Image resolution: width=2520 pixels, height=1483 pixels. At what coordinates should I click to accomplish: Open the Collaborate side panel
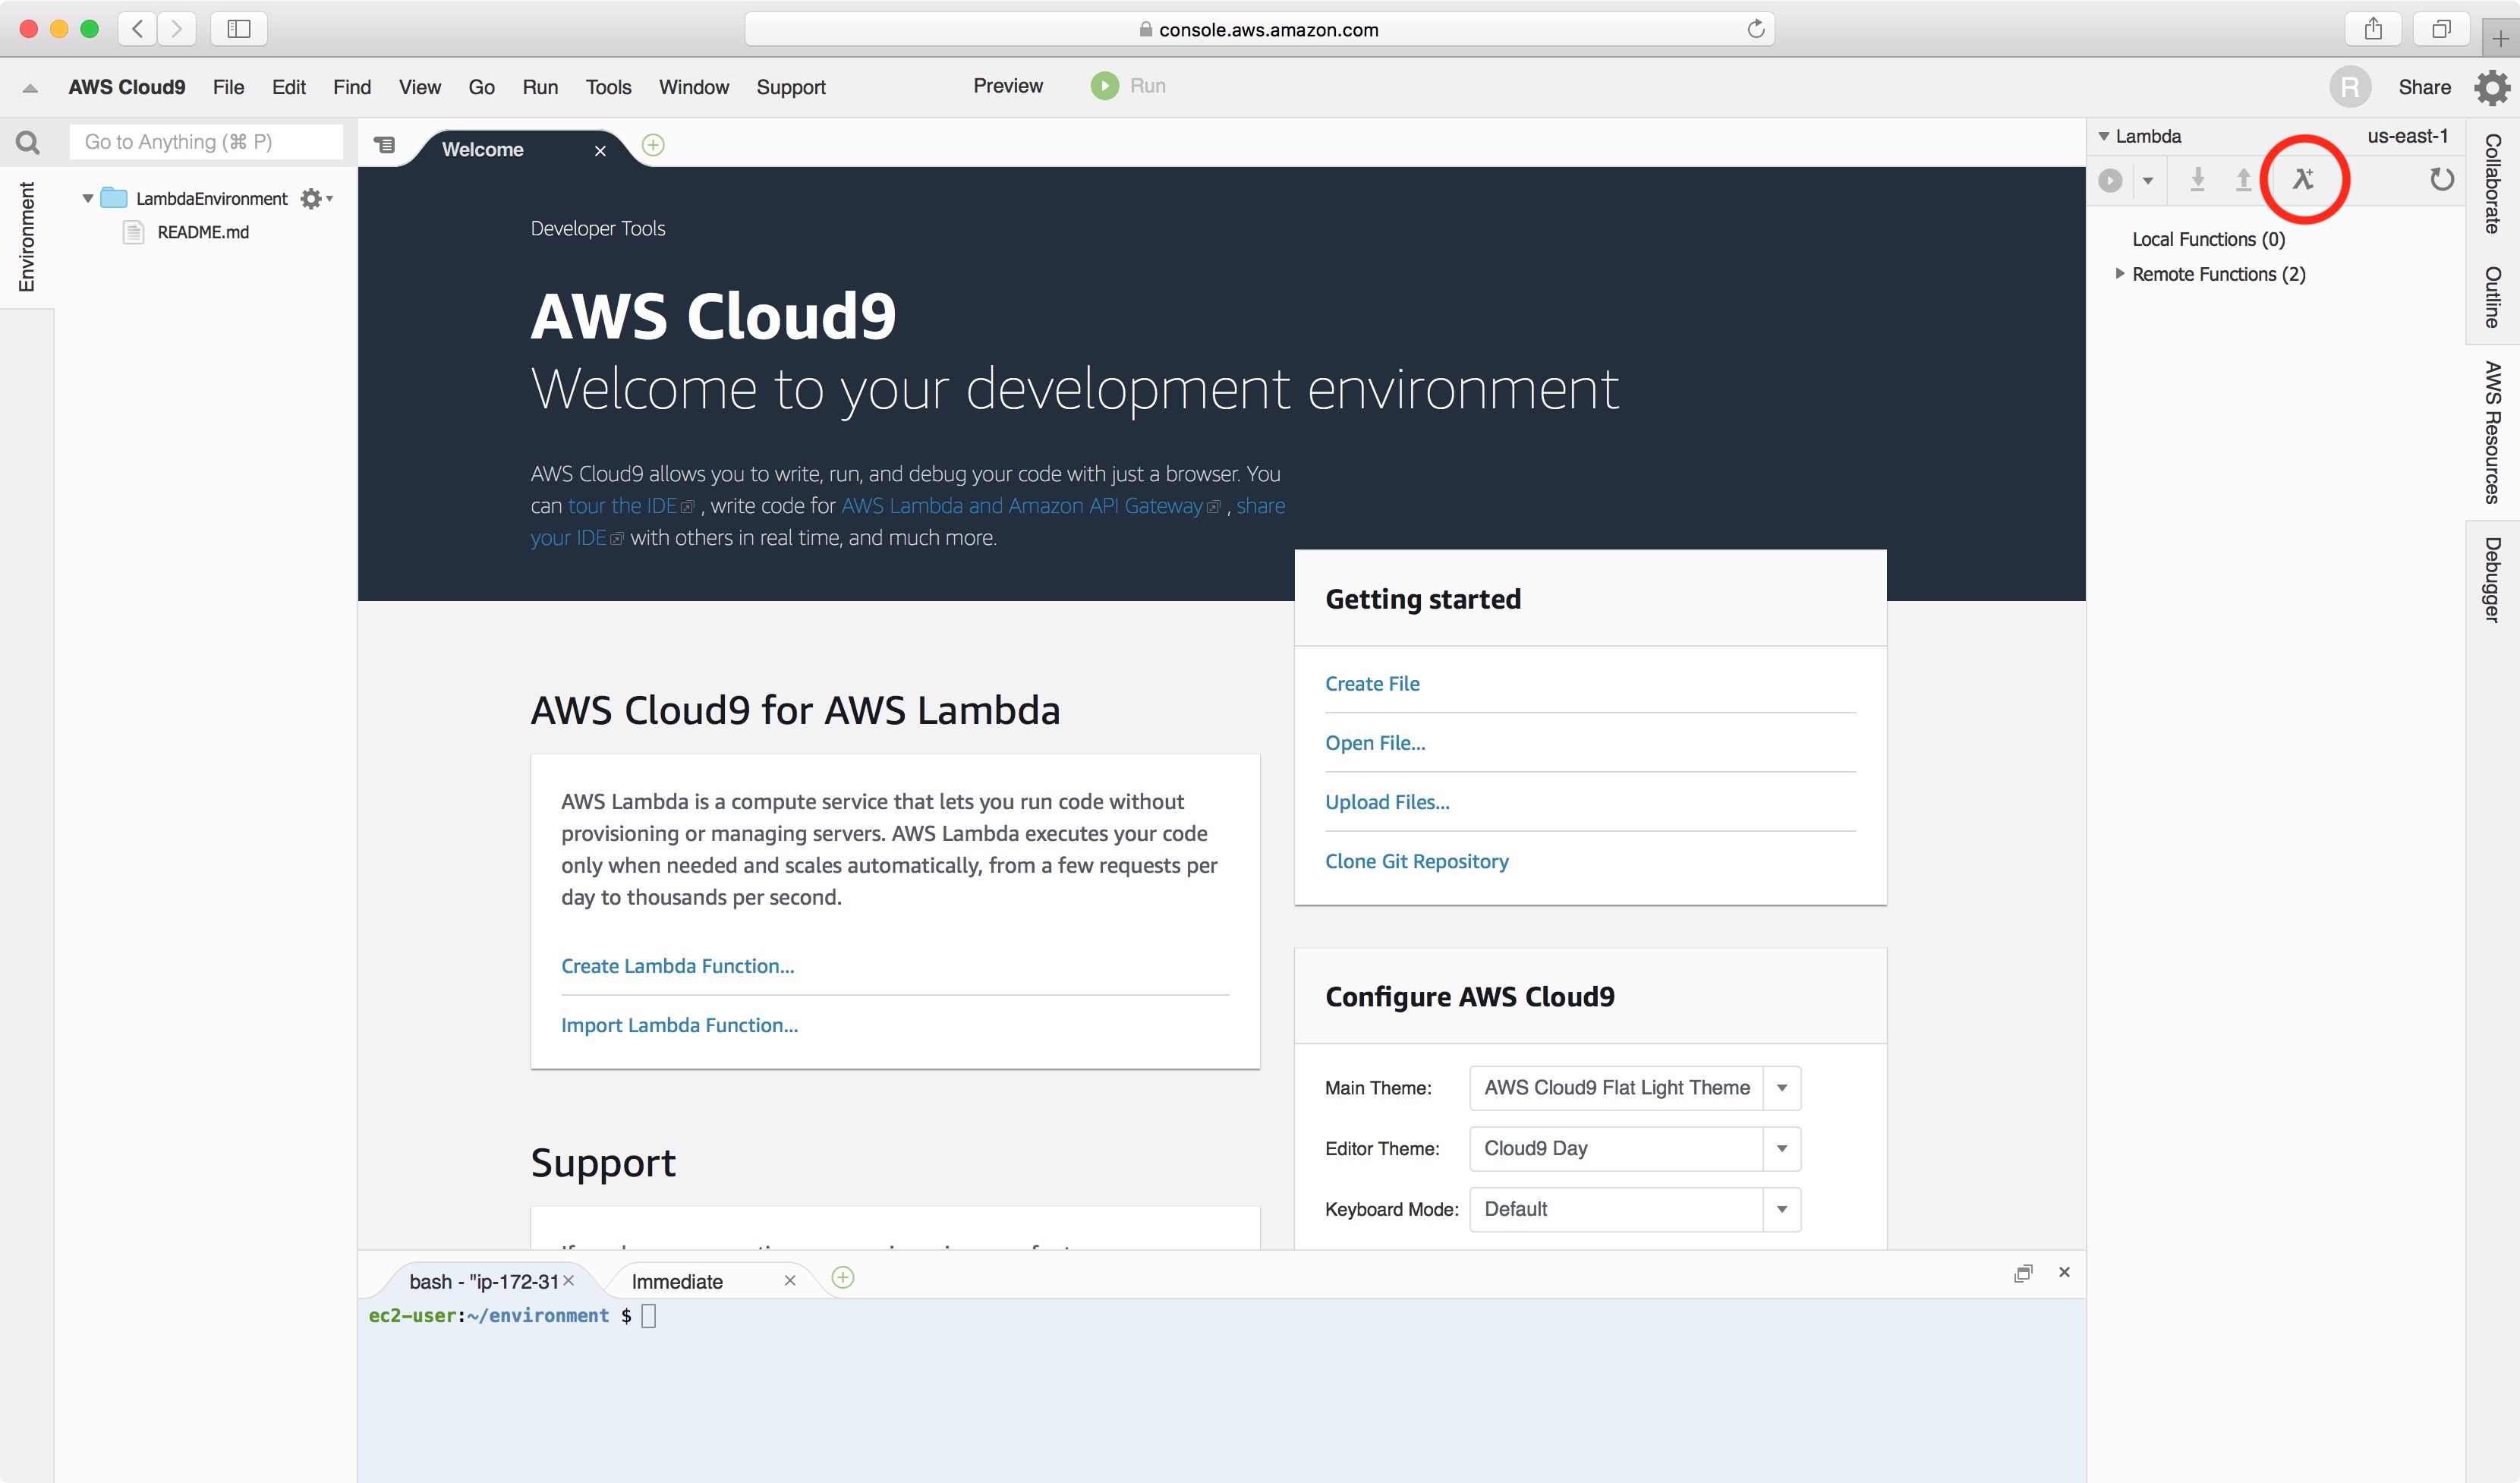[2493, 183]
